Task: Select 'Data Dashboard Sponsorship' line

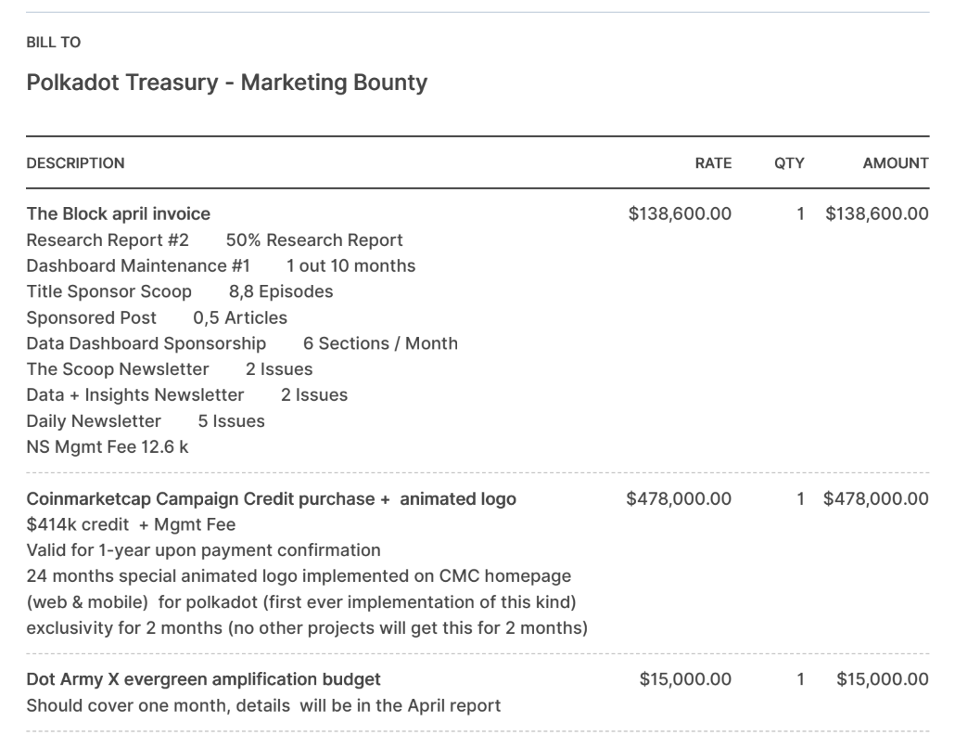Action: click(x=146, y=343)
